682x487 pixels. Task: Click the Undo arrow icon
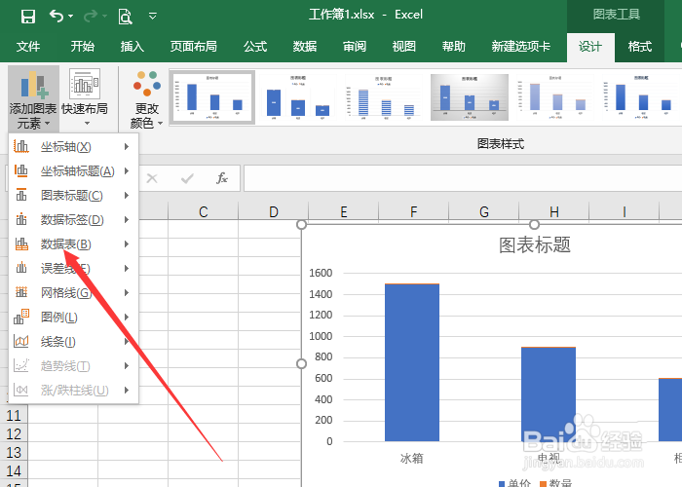pos(57,17)
